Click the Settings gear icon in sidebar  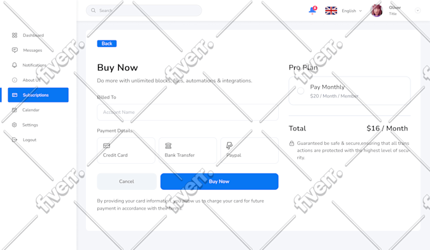pos(15,125)
